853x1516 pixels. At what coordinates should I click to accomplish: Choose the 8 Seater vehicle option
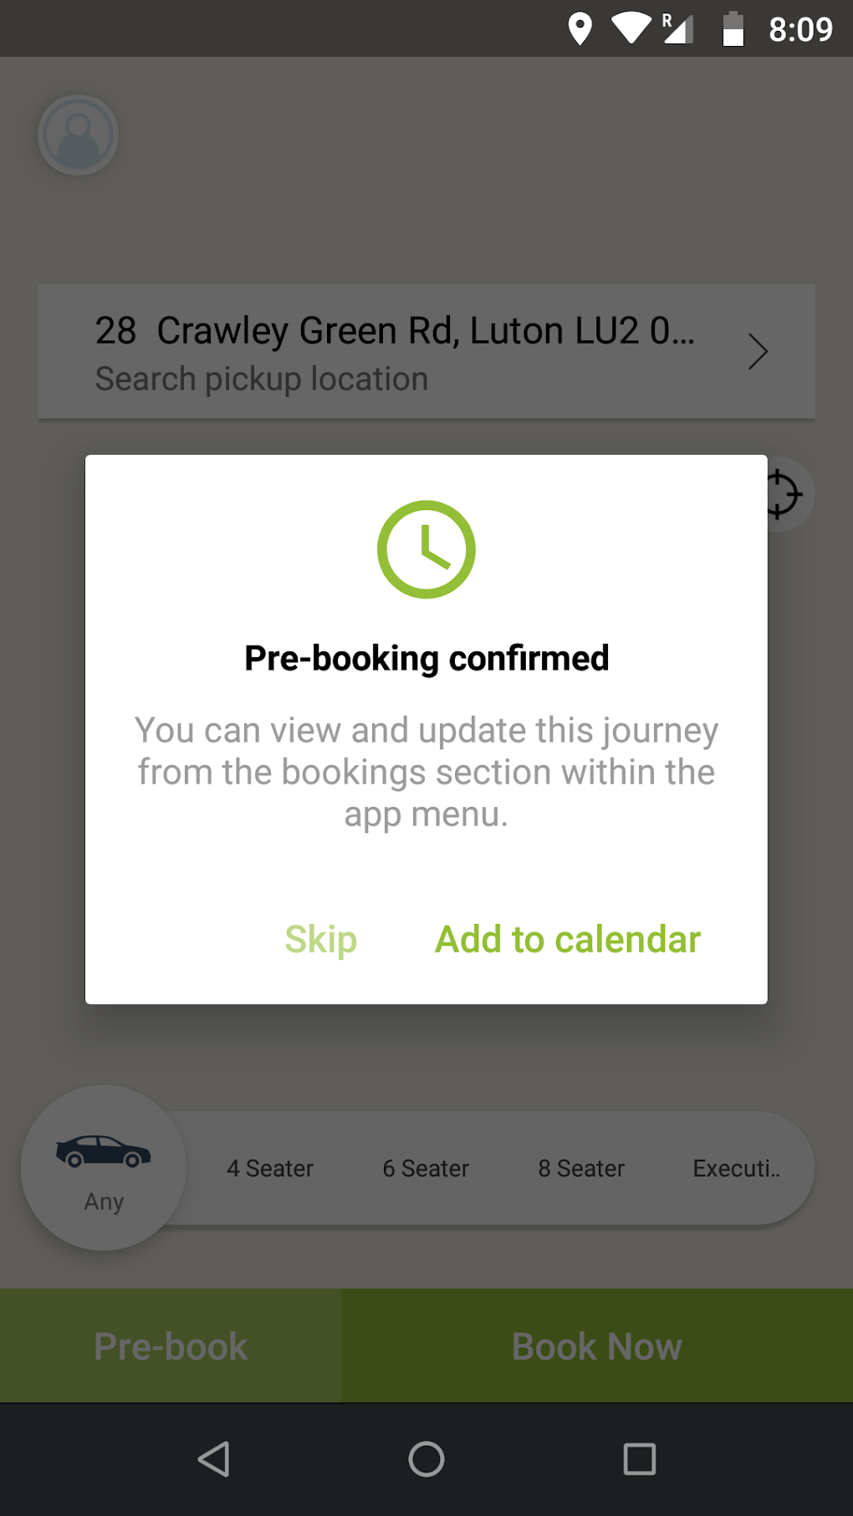(581, 1168)
